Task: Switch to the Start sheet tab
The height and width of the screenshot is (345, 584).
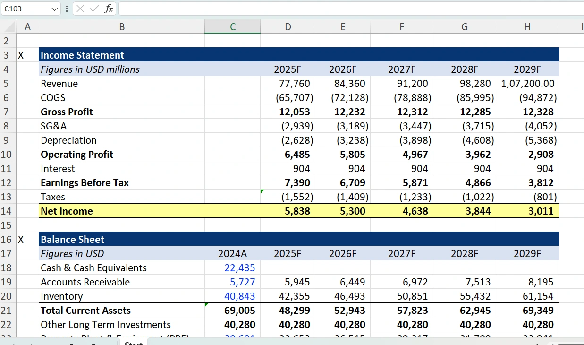Action: [134, 342]
